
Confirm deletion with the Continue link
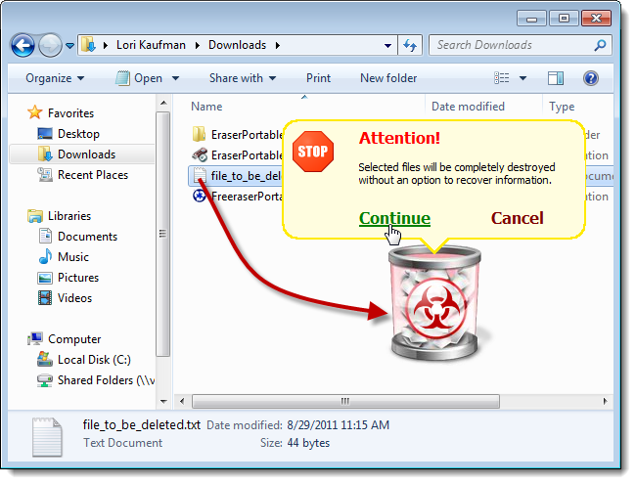point(394,218)
